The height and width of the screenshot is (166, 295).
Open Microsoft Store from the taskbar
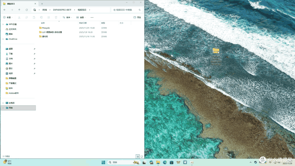click(172, 162)
